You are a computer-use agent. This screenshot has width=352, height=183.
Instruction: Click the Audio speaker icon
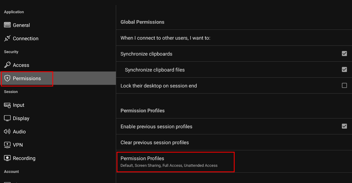(7, 131)
